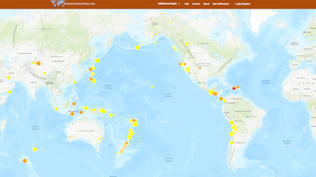Click the yellow marker in central China

(44, 73)
